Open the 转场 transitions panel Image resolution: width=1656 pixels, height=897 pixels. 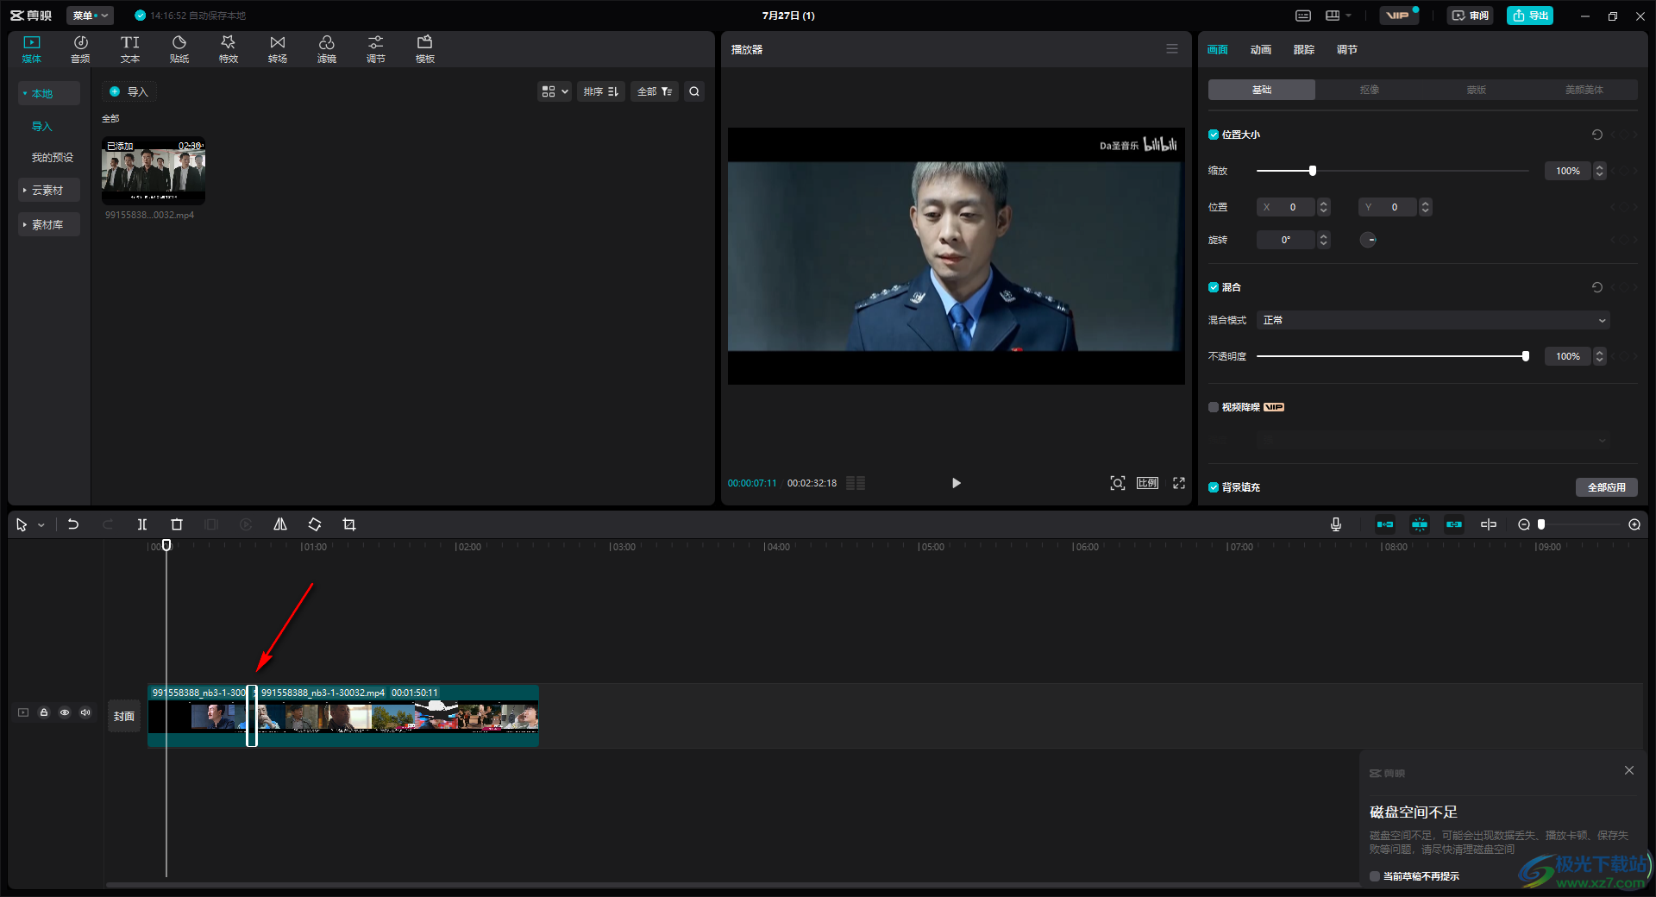click(277, 49)
